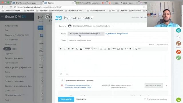Image resolution: width=183 pixels, height=103 pixels.
Task: Open the text color picker
Action: (81, 49)
